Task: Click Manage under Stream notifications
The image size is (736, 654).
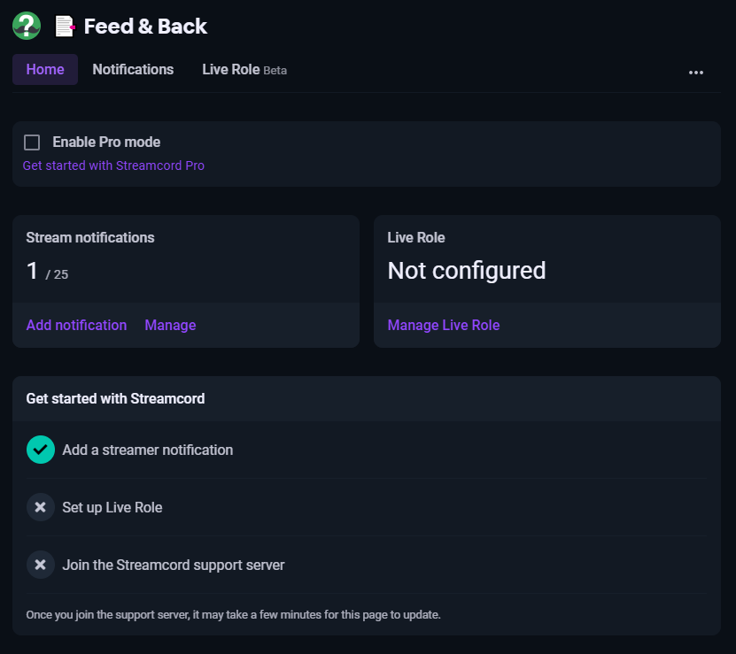Action: point(170,325)
